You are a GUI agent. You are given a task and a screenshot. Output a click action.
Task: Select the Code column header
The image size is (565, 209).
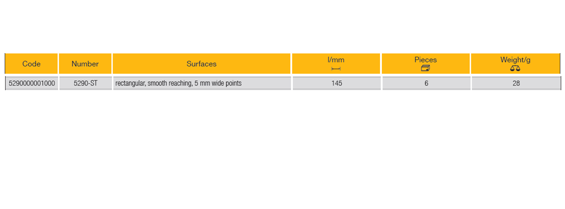[32, 64]
